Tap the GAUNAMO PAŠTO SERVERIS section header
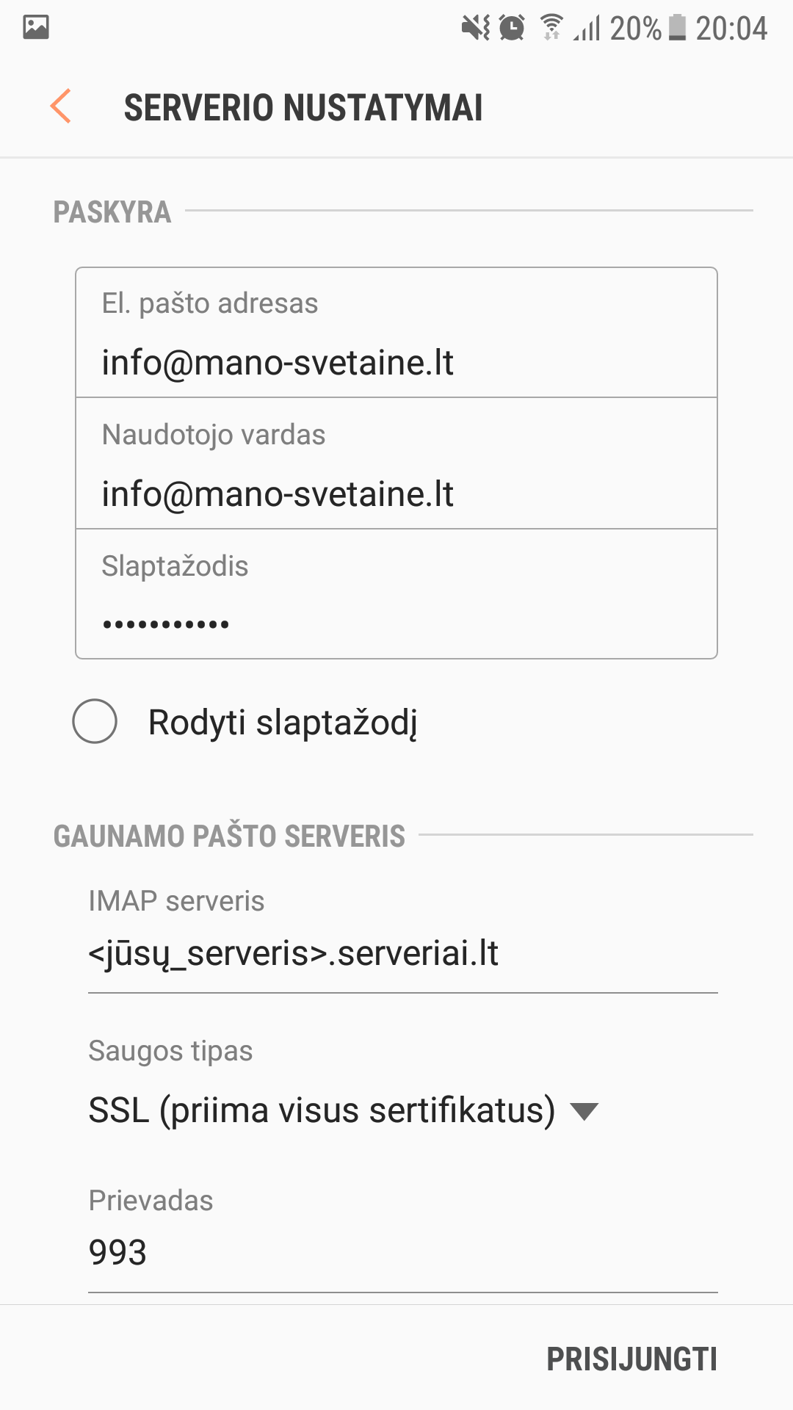The height and width of the screenshot is (1410, 793). coord(229,836)
